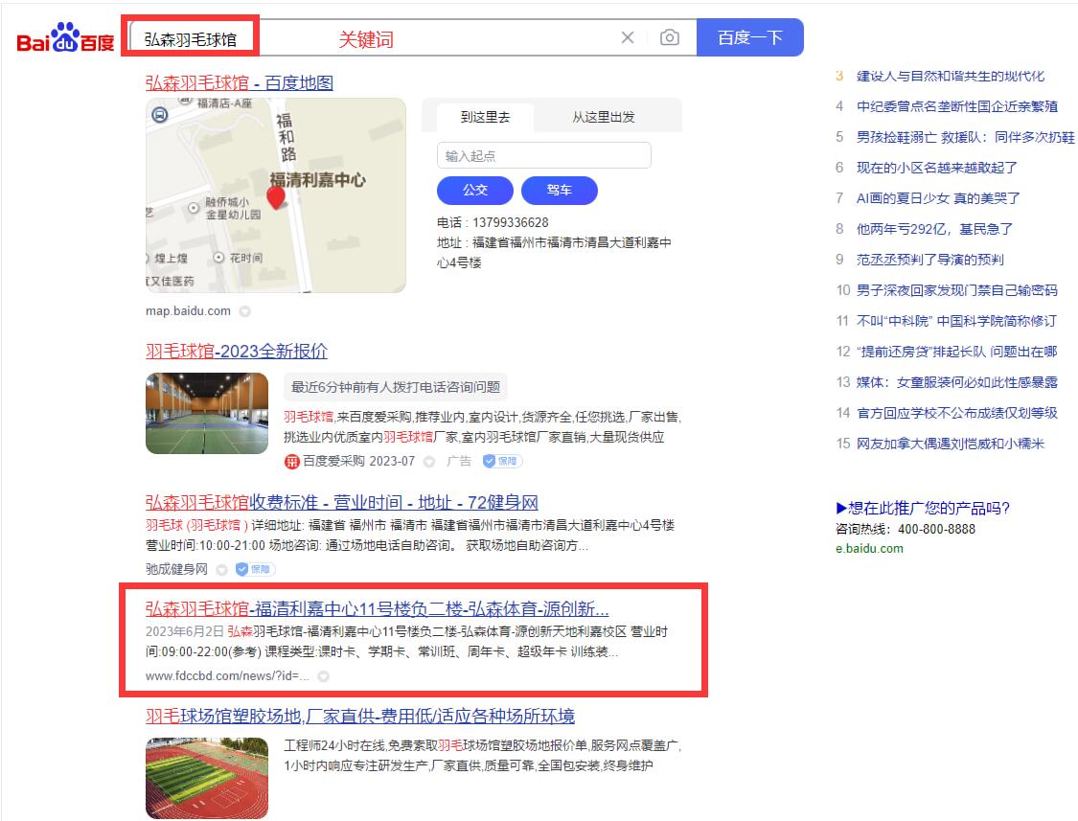Click the outdoor sports field thumbnail
The image size is (1078, 821).
point(207,778)
